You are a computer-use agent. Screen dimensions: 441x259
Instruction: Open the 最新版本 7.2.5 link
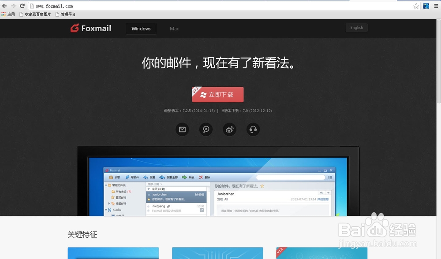189,111
